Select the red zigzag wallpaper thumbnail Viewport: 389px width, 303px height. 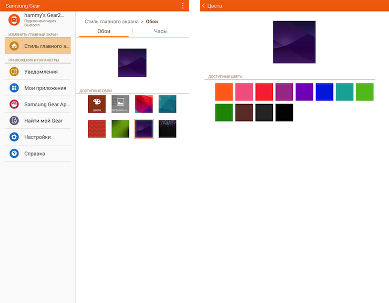coord(97,129)
